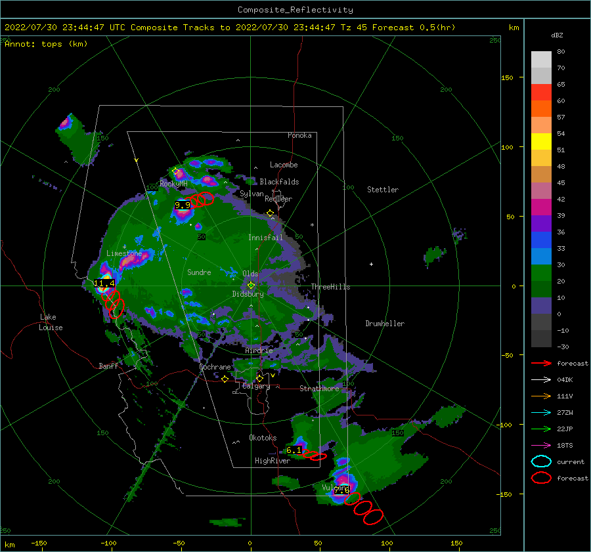Screen dimensions: 591x552
Task: Click the Innisfail city label
Action: tap(265, 238)
